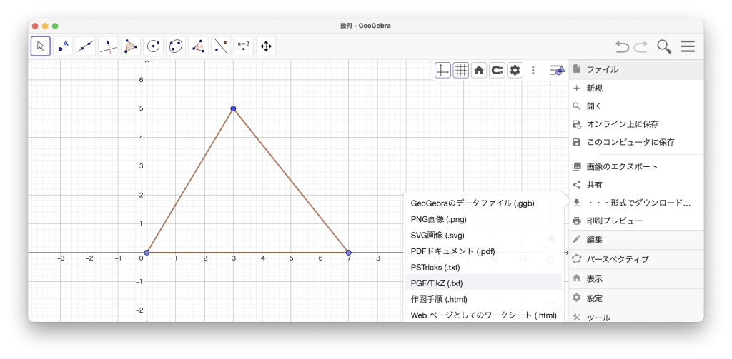Expand the パースペクティブ menu section

pyautogui.click(x=618, y=259)
